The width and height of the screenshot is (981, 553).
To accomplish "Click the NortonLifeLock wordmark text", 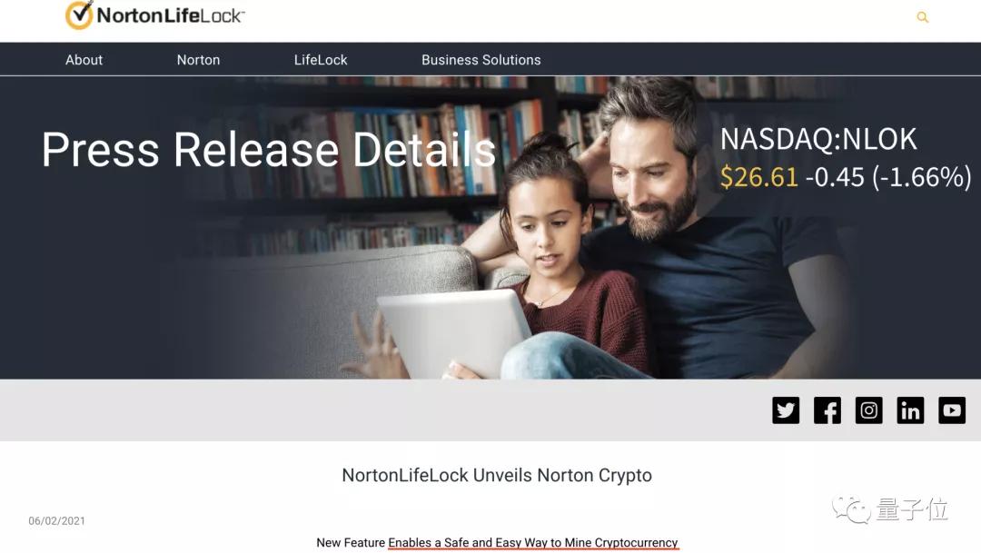I will coord(171,15).
